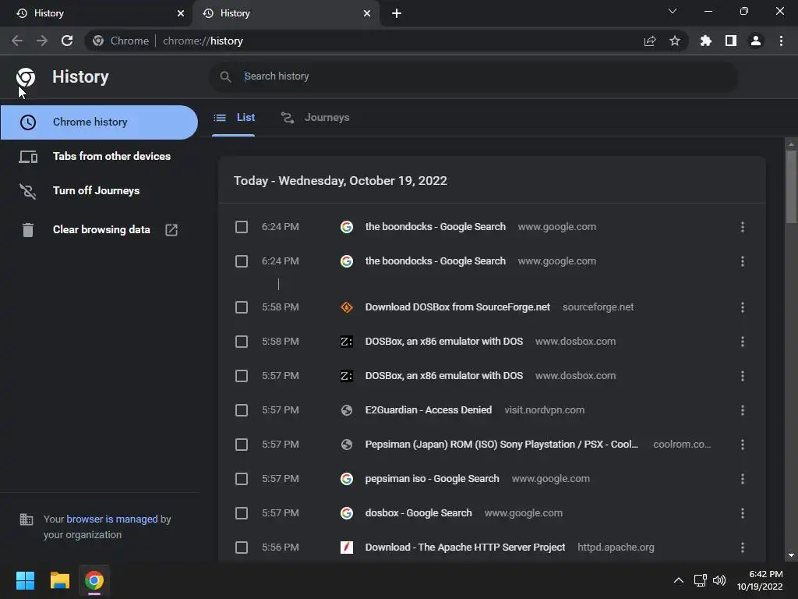Reload the history page
Viewport: 798px width, 599px height.
(x=67, y=41)
